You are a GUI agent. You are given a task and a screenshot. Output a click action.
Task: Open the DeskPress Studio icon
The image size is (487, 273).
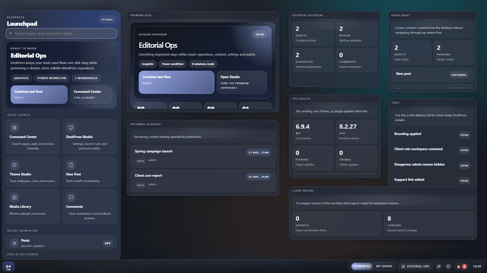pyautogui.click(x=71, y=128)
